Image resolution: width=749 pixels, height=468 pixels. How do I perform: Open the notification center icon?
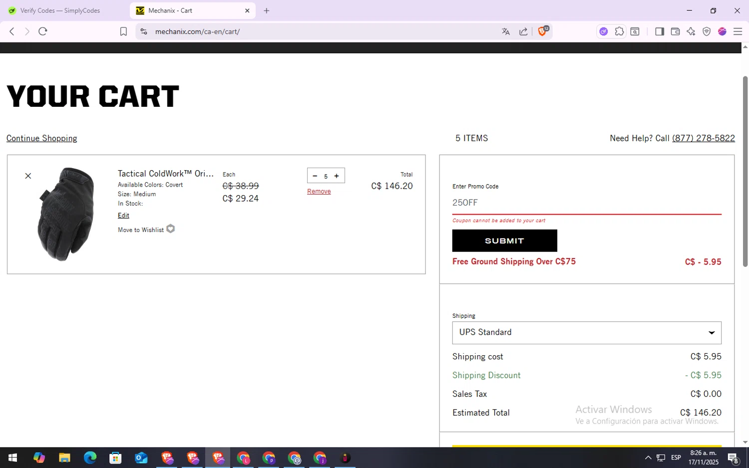733,458
